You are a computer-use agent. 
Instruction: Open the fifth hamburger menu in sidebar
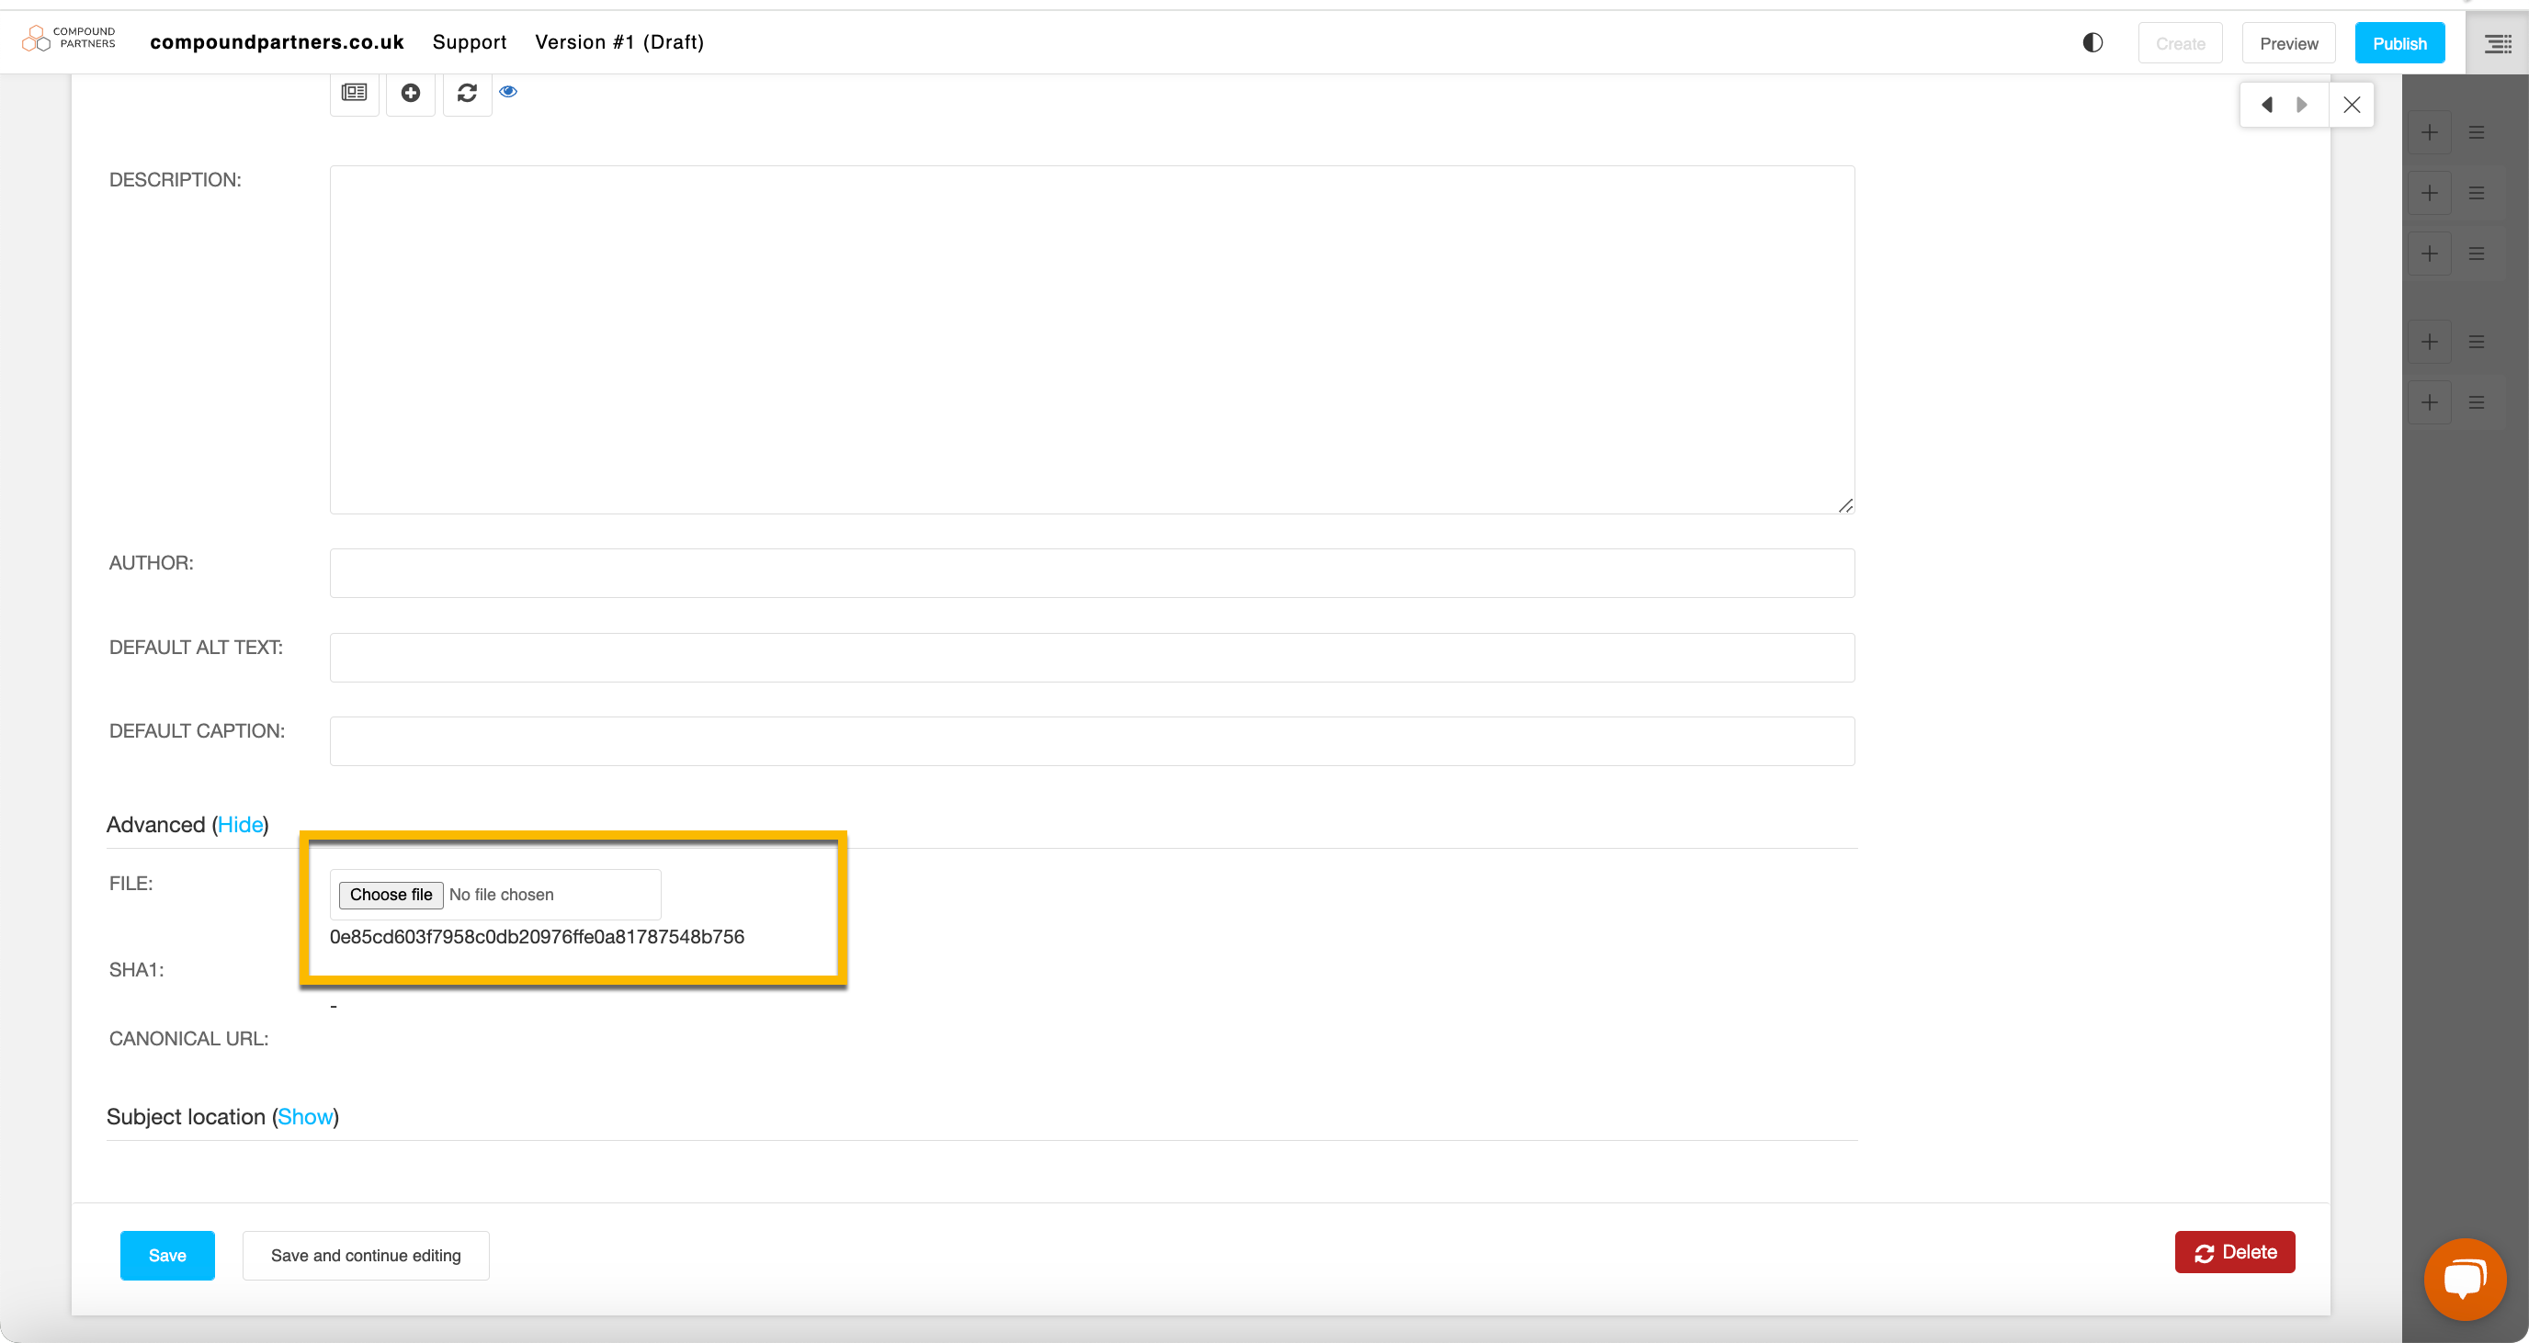(2477, 402)
